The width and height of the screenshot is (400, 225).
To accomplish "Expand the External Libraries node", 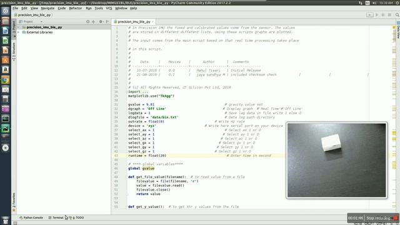I will pyautogui.click(x=19, y=32).
